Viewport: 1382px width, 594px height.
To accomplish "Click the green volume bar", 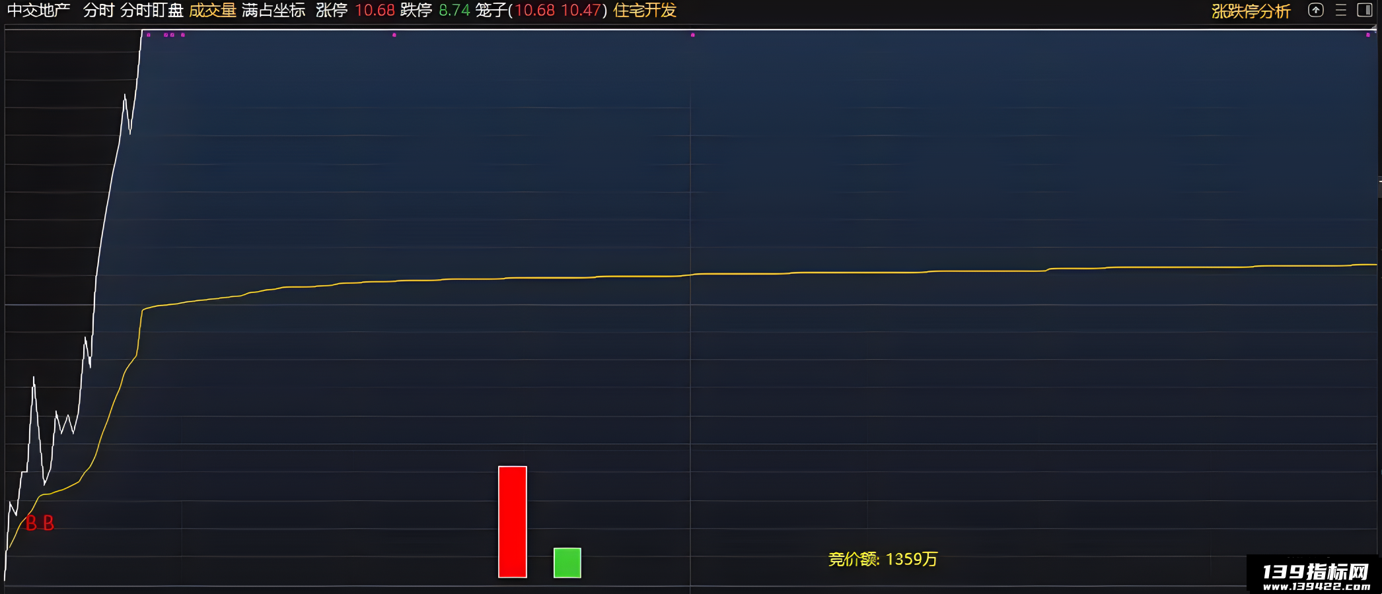I will [567, 563].
